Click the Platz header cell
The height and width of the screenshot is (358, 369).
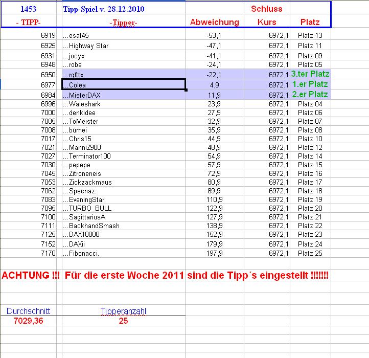coord(310,22)
